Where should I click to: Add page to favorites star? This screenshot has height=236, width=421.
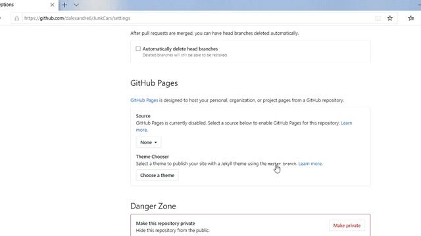click(390, 18)
